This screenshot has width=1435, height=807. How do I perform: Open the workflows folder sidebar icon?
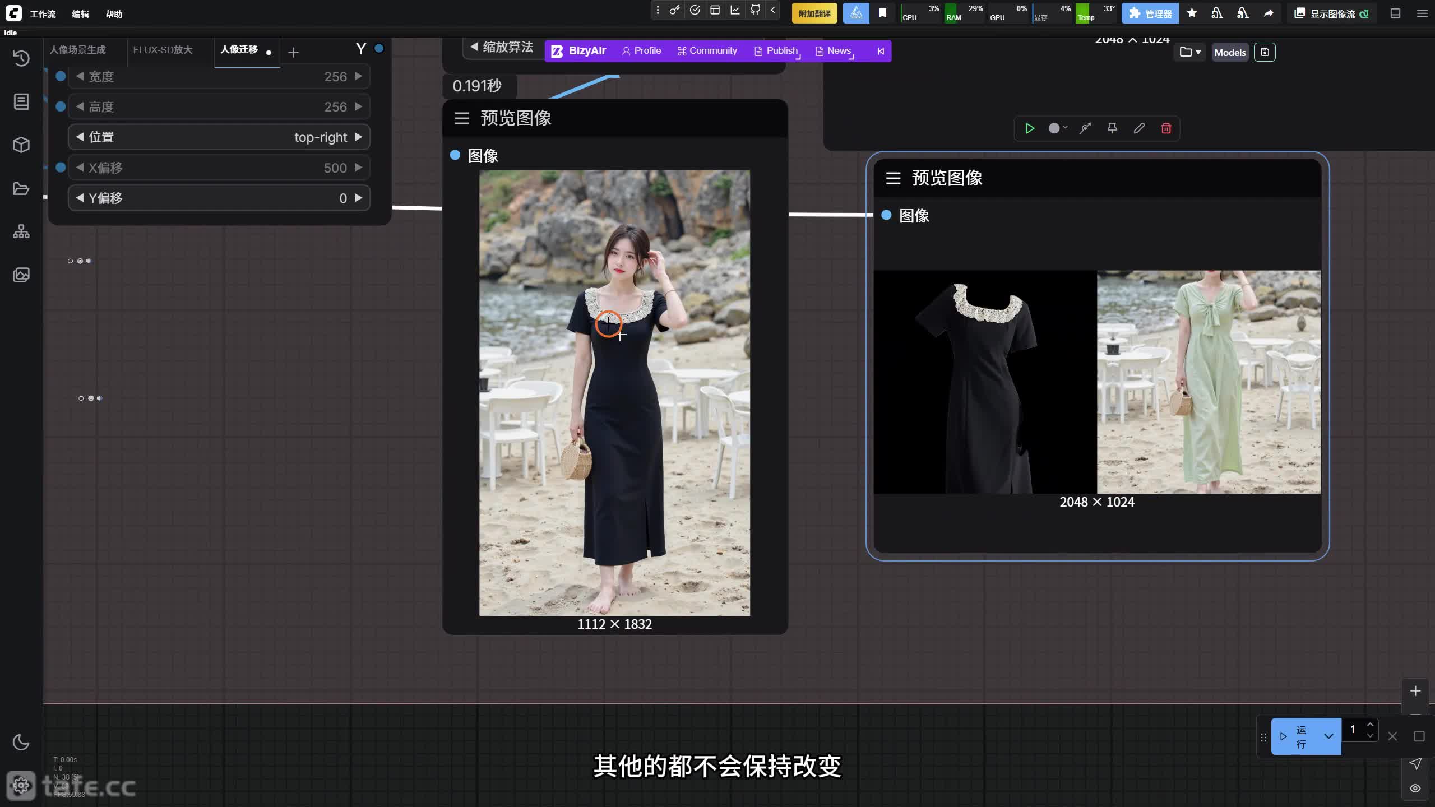pos(21,188)
